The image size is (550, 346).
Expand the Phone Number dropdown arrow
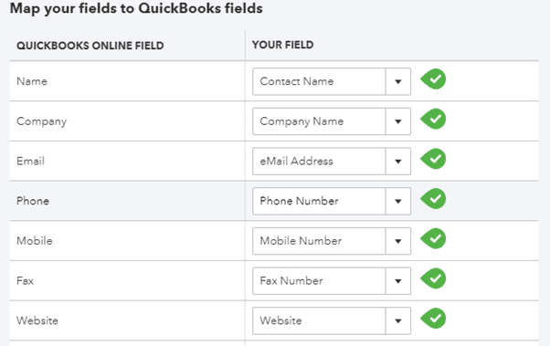[398, 201]
